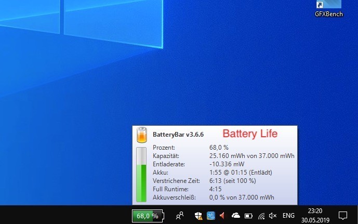Click the '6:13 (seit 100 %)' value
Screen dimensions: 358x224
tap(233, 181)
